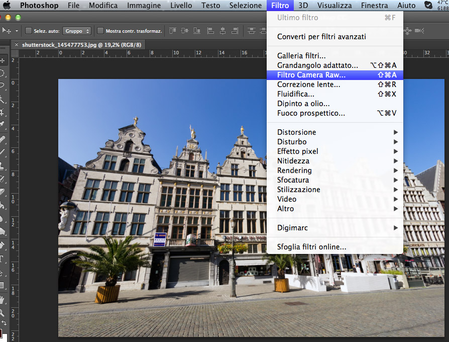Open the Gruppo dropdown

[77, 31]
